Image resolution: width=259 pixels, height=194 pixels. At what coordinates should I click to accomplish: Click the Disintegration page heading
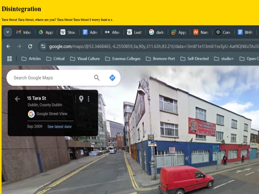point(21,9)
